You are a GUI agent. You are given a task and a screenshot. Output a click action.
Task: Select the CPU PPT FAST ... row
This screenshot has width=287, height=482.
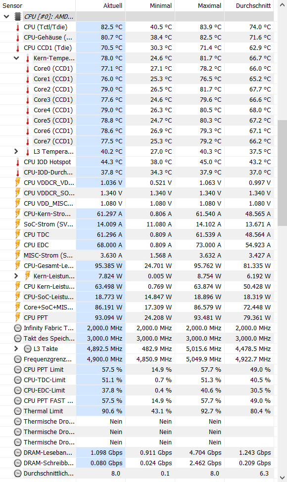tap(137, 401)
